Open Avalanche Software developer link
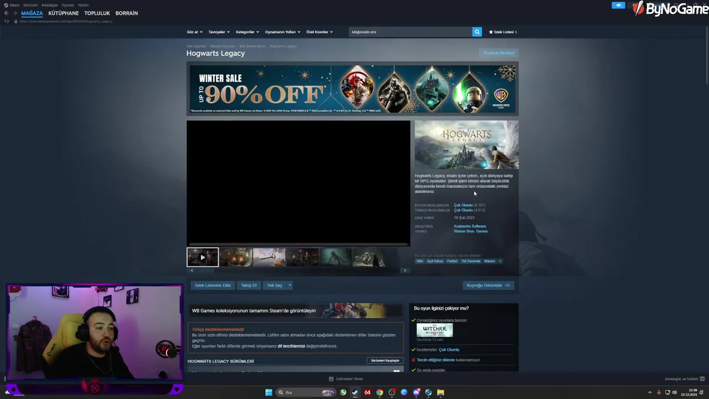The height and width of the screenshot is (399, 709). (x=470, y=226)
